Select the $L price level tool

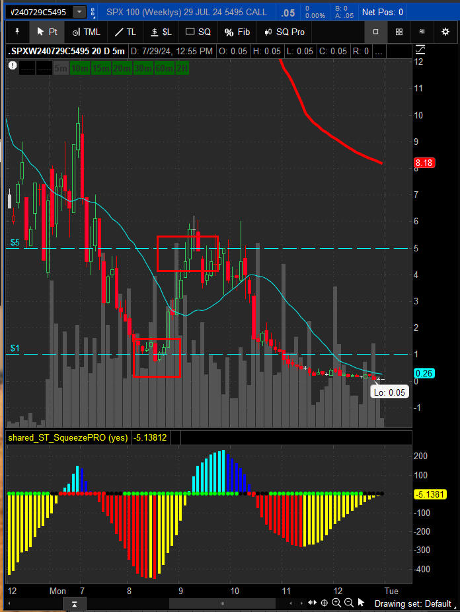pos(161,32)
